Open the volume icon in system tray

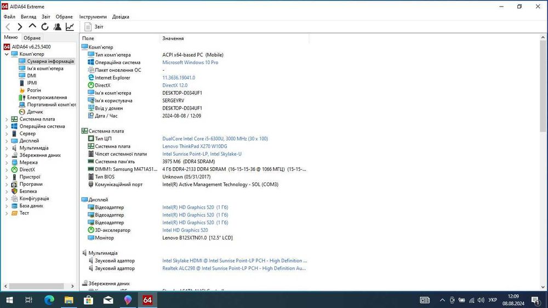(x=481, y=300)
